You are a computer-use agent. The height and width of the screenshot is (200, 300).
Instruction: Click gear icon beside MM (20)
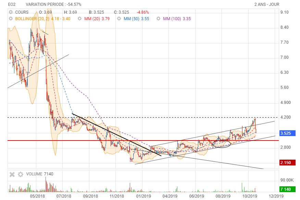[80, 19]
